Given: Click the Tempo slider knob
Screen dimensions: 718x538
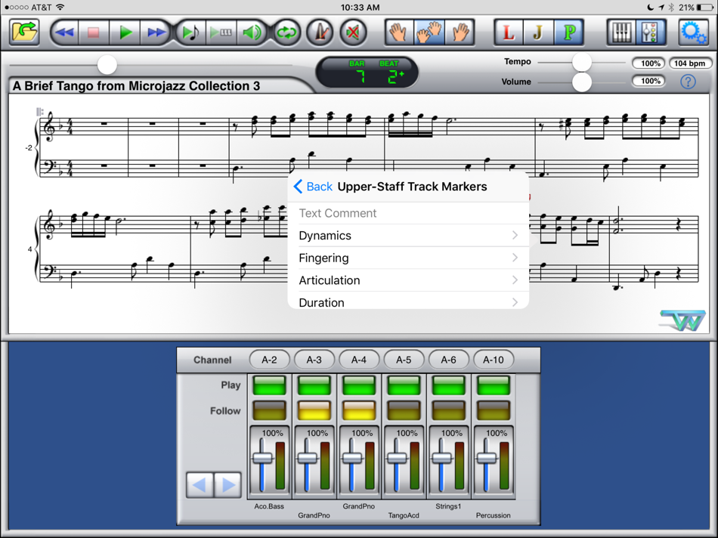Looking at the screenshot, I should [582, 62].
